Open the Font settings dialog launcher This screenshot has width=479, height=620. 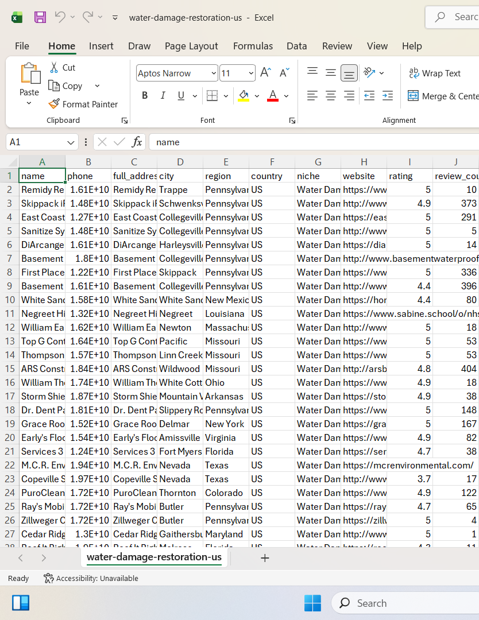pyautogui.click(x=292, y=121)
